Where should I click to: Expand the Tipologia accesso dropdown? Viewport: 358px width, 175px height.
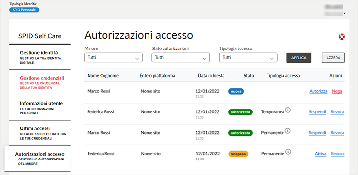[248, 58]
